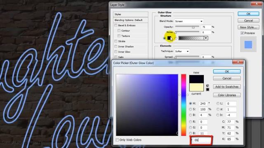Click Cancel in Layer Style dialog
The image size is (264, 148).
(x=248, y=21)
